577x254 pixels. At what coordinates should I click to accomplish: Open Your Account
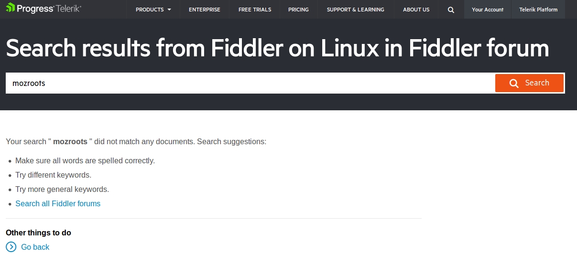(488, 10)
